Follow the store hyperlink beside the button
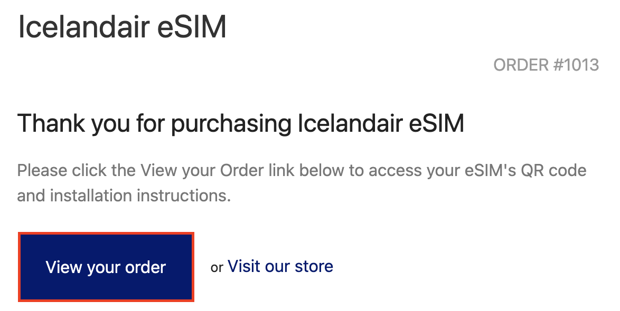The image size is (620, 311). [280, 266]
